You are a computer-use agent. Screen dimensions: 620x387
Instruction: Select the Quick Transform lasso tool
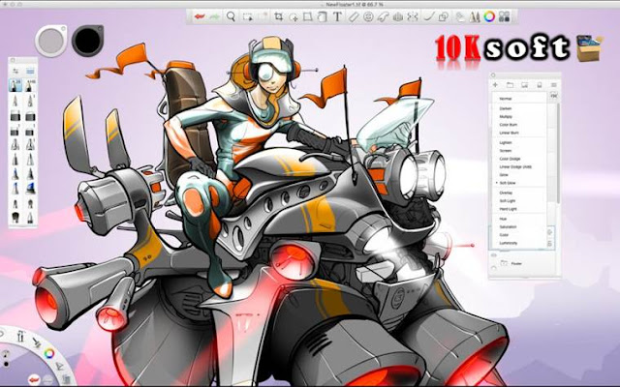pyautogui.click(x=294, y=16)
